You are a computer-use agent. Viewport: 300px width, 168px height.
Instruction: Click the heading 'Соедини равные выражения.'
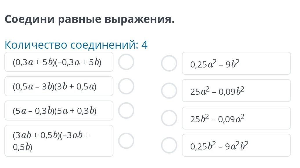90,19
